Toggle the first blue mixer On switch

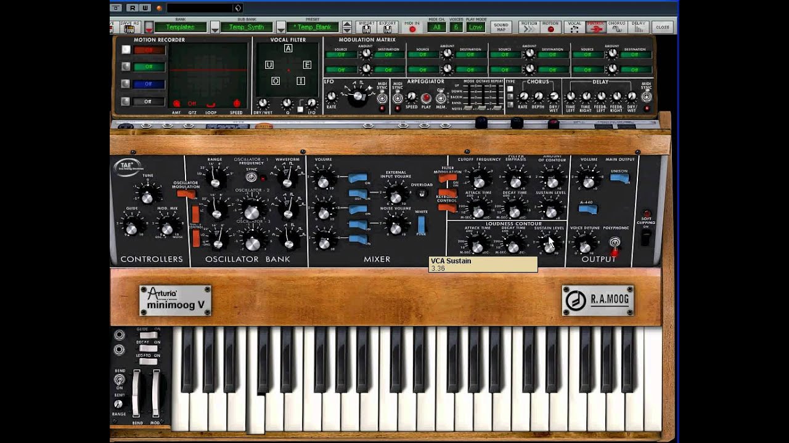click(358, 178)
